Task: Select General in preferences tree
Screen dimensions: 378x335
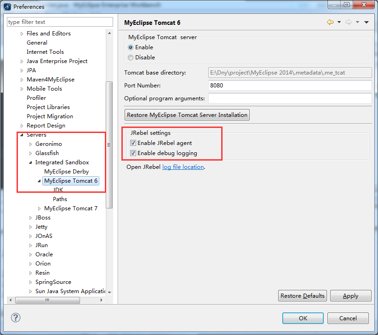Action: tap(37, 43)
